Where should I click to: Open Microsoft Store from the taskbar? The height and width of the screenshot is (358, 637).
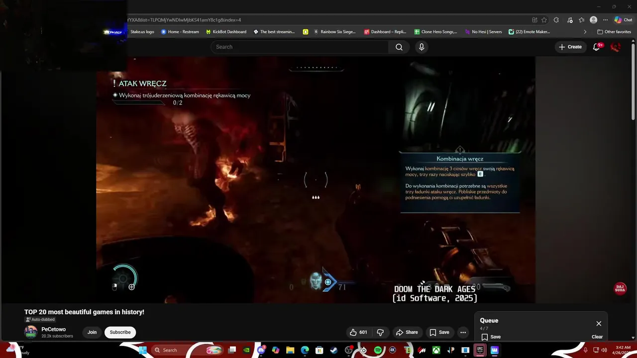pyautogui.click(x=319, y=350)
